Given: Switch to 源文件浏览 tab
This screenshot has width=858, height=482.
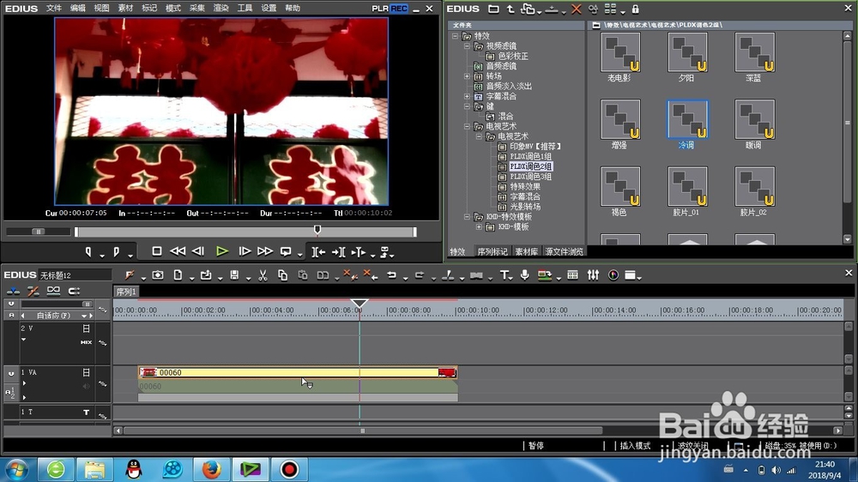Looking at the screenshot, I should point(565,251).
